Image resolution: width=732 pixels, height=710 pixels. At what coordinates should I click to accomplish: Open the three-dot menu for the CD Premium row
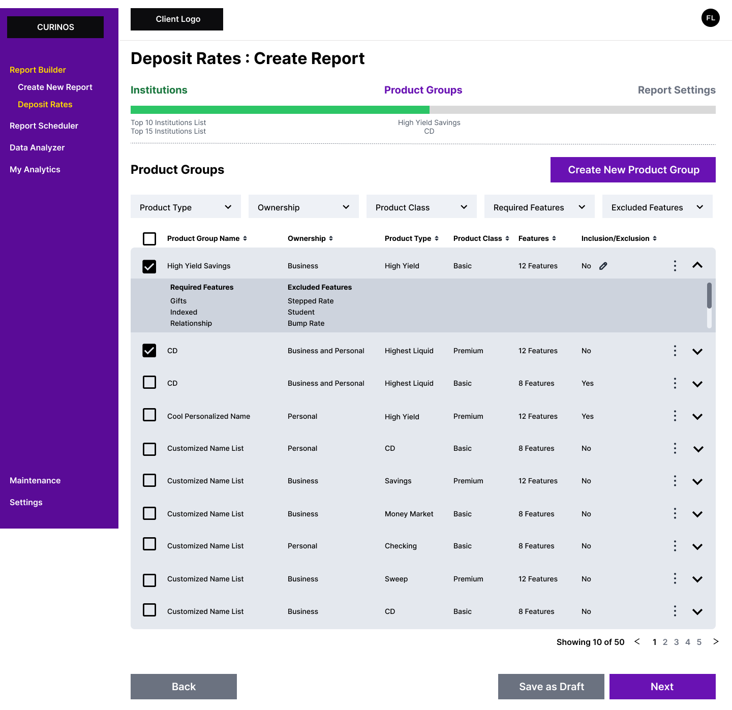pyautogui.click(x=675, y=351)
